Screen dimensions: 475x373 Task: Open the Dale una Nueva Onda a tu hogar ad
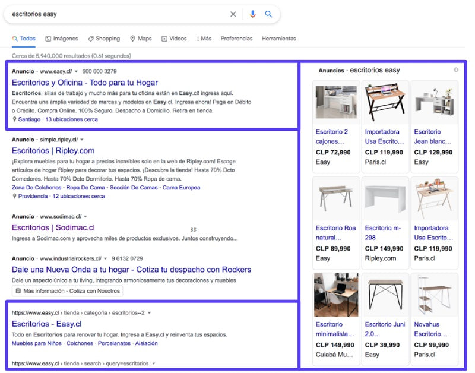click(131, 270)
